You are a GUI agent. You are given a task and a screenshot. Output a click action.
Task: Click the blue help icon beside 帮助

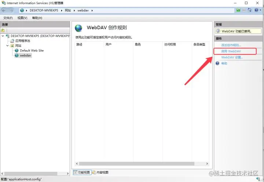217,63
